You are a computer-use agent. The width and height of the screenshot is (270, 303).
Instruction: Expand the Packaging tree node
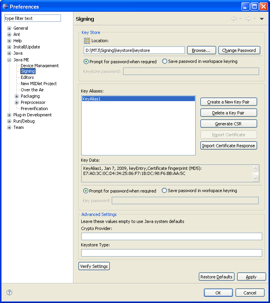(x=17, y=96)
